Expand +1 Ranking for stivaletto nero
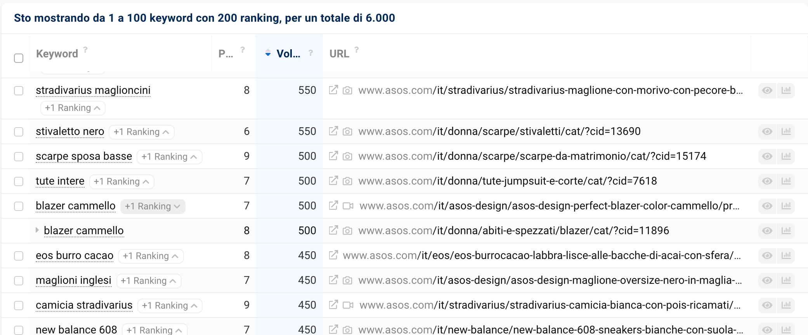 (x=142, y=132)
